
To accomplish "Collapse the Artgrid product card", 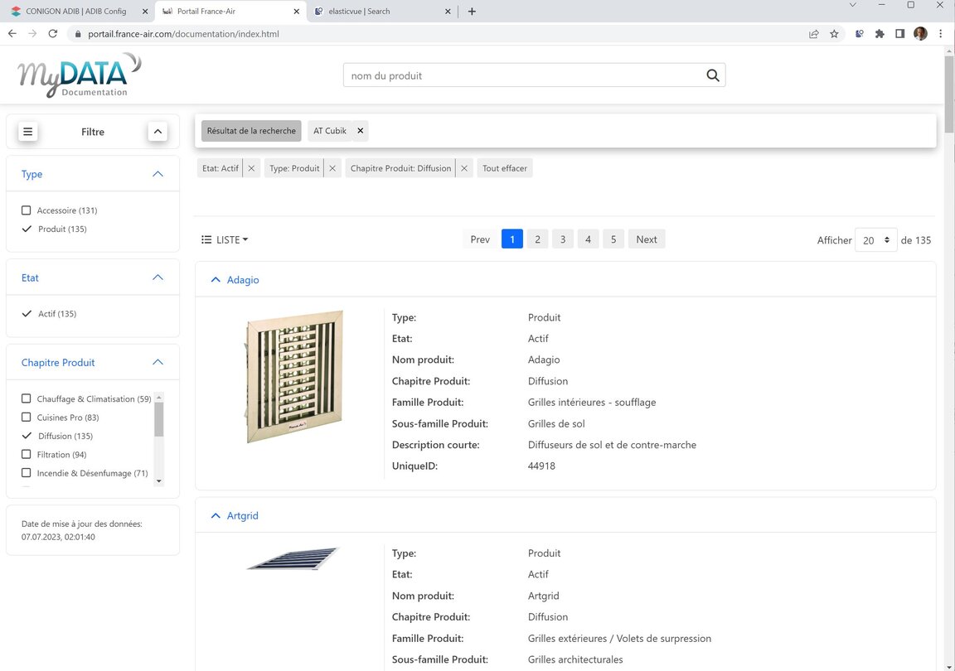I will tap(215, 516).
